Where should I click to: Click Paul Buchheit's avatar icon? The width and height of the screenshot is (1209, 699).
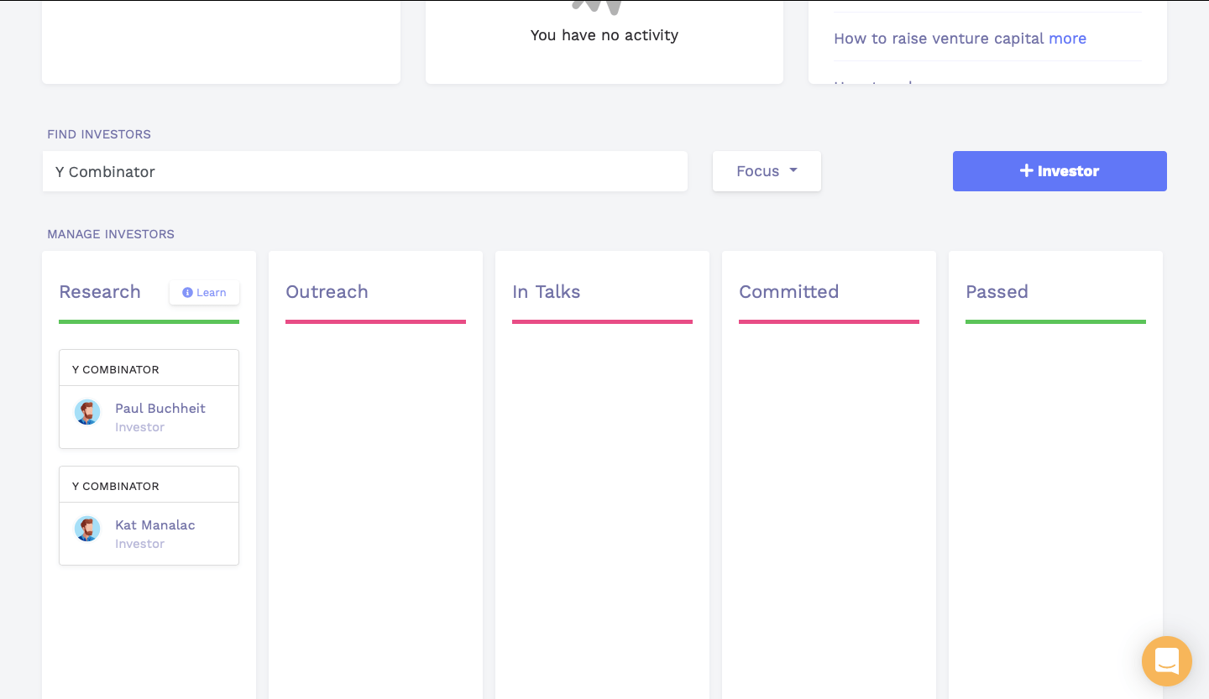pos(87,412)
